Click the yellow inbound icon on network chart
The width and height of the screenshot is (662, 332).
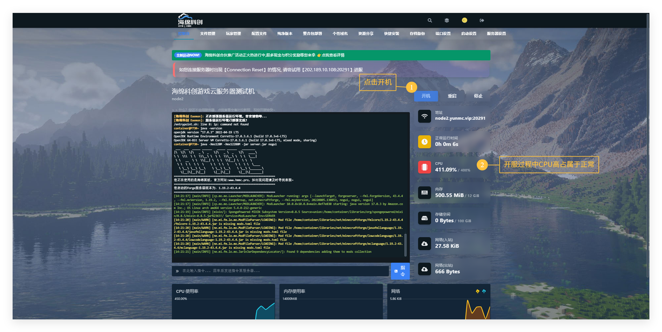point(478,291)
